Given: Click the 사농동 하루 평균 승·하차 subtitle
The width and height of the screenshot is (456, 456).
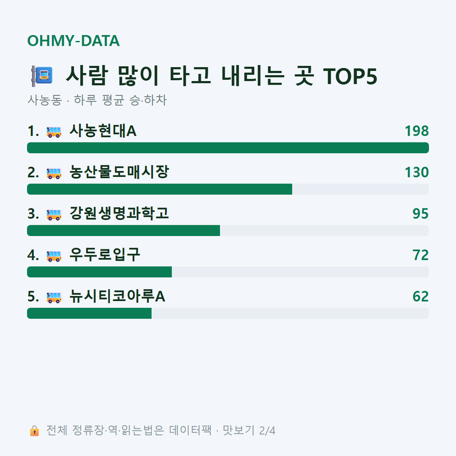Looking at the screenshot, I should 97,100.
